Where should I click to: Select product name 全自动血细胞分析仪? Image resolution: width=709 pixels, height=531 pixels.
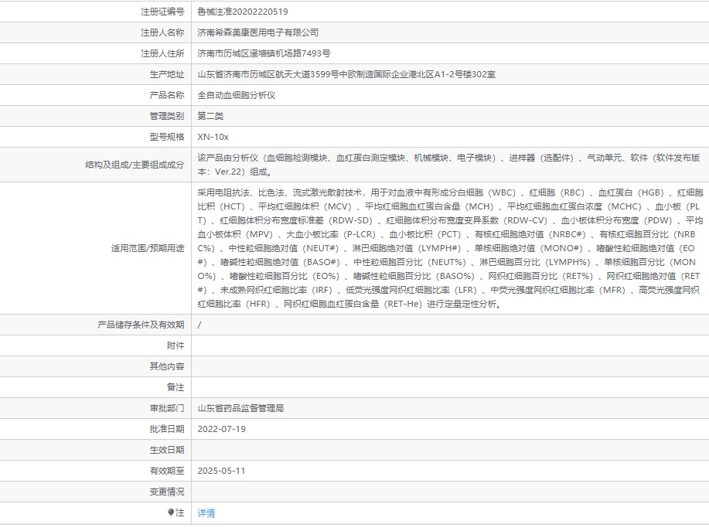point(236,95)
